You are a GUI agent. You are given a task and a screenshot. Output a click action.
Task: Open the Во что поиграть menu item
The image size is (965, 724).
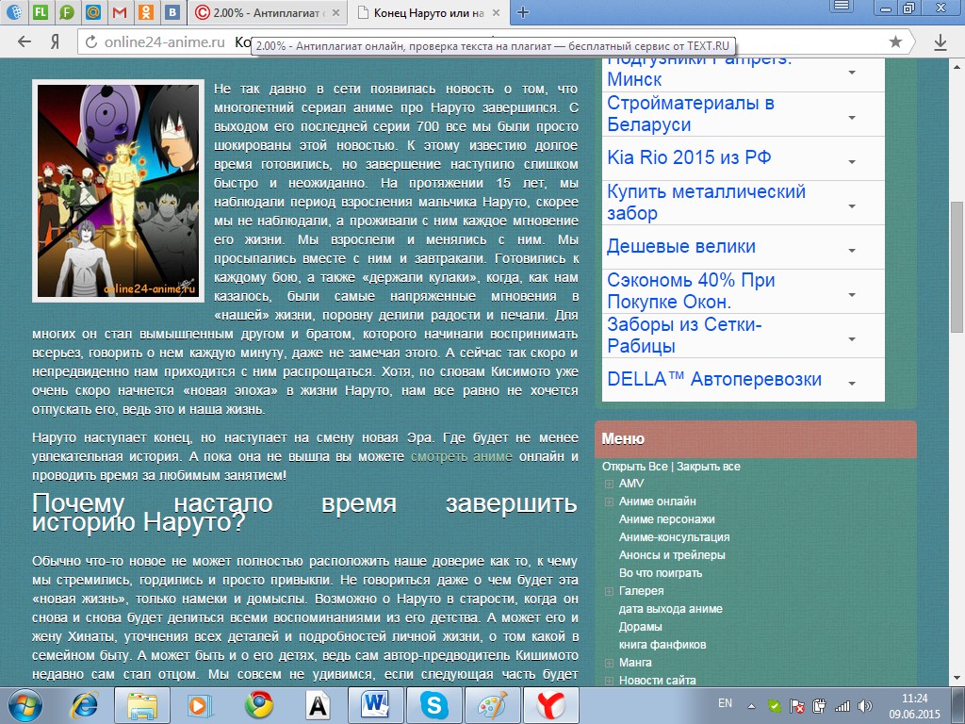click(x=660, y=572)
